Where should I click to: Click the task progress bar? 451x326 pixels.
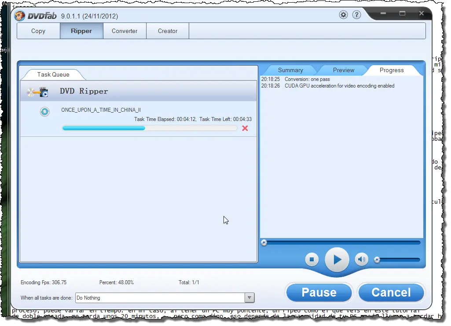[x=150, y=128]
